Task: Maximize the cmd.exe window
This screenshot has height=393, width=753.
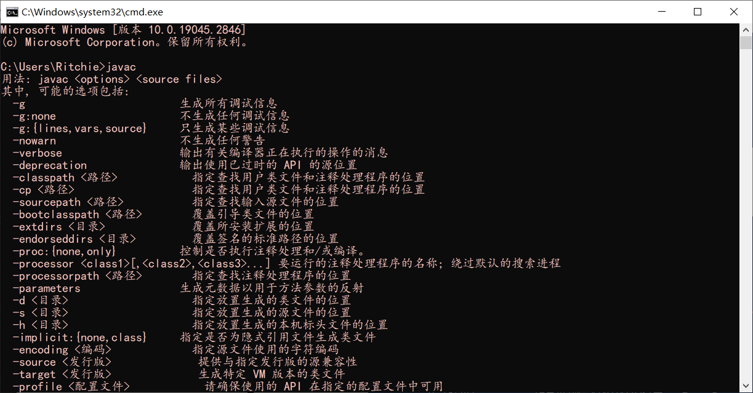Action: (698, 12)
